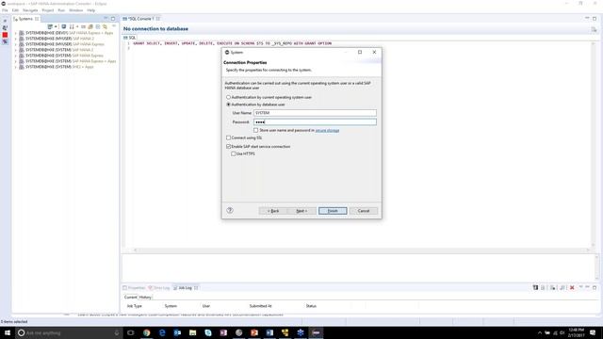603x339 pixels.
Task: Select the SQL Console 1 editor tab
Action: pos(140,19)
